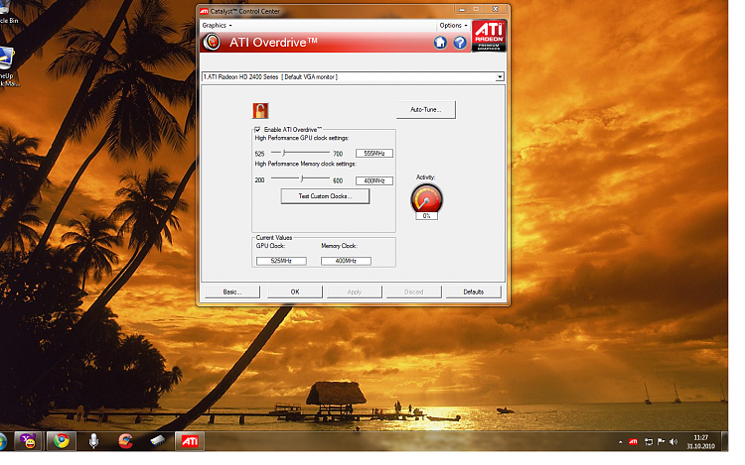
Task: Expand the graphics adapter dropdown list
Action: (500, 76)
